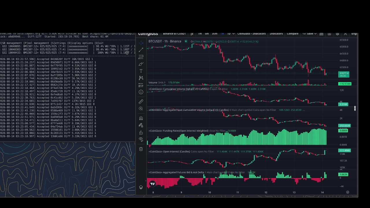370x208 pixels.
Task: Select the 5m timeframe
Action: 207,34
